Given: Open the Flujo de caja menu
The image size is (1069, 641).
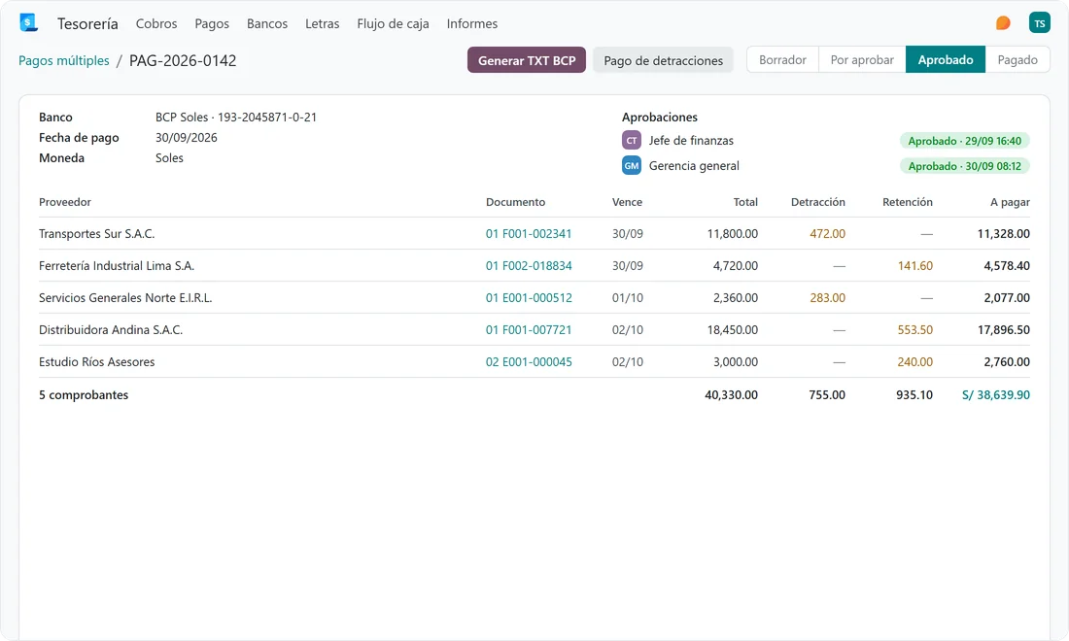Looking at the screenshot, I should pyautogui.click(x=393, y=24).
